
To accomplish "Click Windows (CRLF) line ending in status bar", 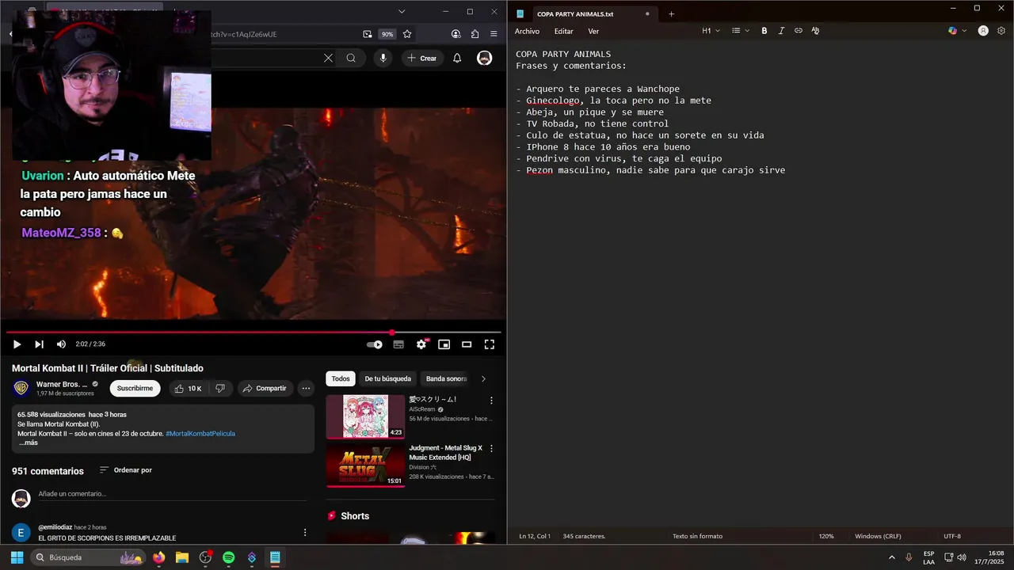I will click(878, 536).
